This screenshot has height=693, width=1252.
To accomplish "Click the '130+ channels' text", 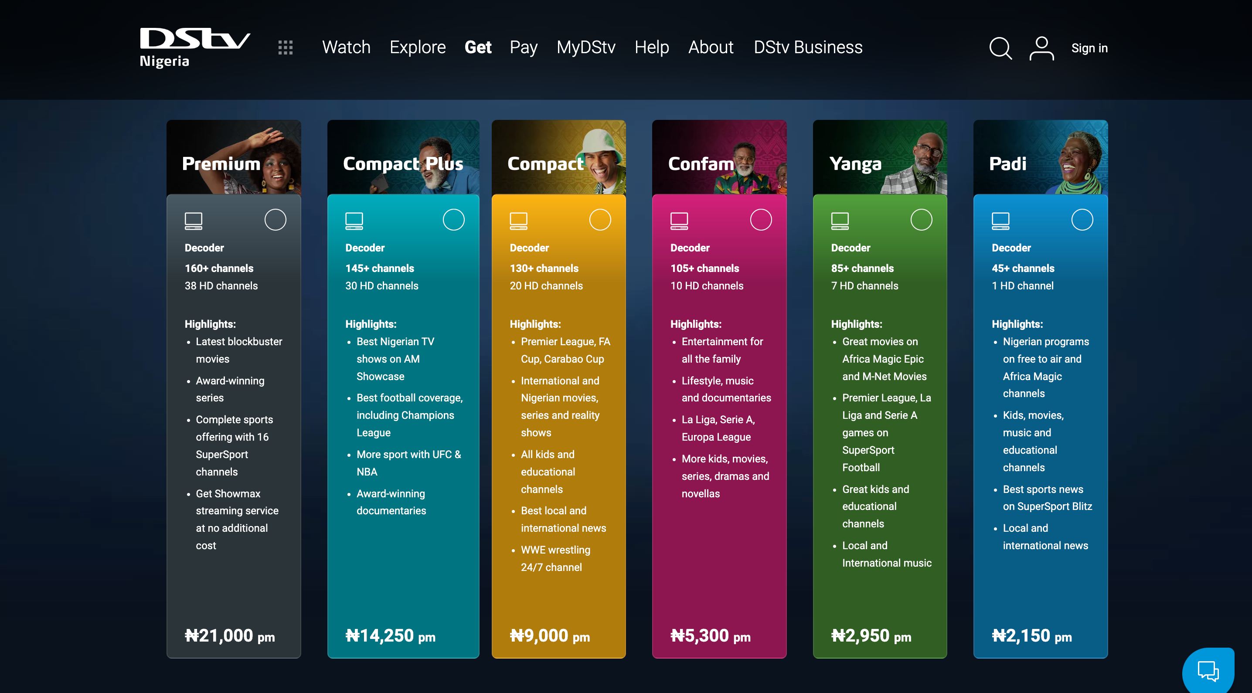I will (x=544, y=268).
